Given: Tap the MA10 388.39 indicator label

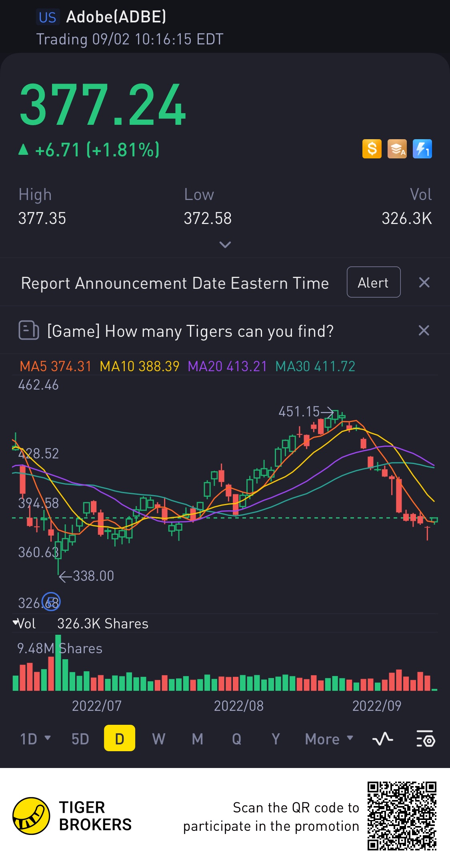Looking at the screenshot, I should pos(140,366).
